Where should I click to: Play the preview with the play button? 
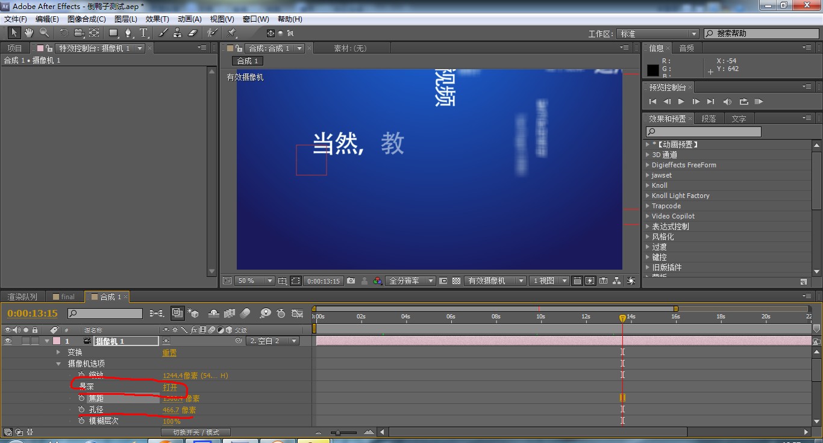click(681, 102)
